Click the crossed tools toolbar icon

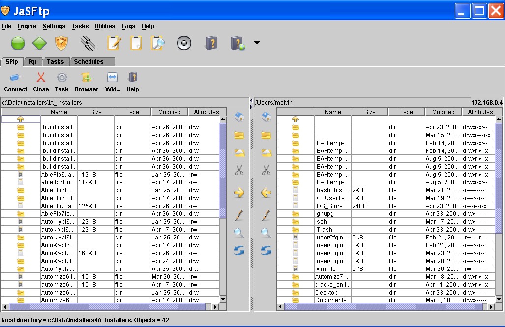coord(88,43)
